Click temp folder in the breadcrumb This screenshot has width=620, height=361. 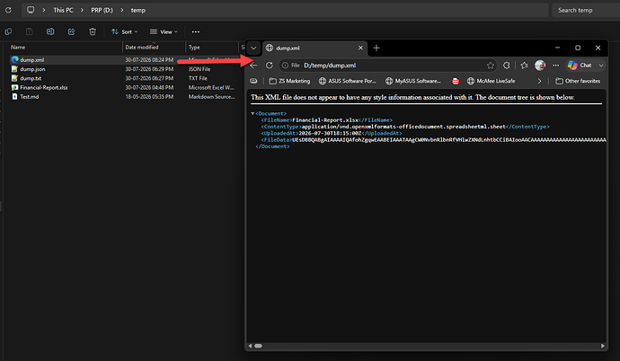click(x=138, y=10)
